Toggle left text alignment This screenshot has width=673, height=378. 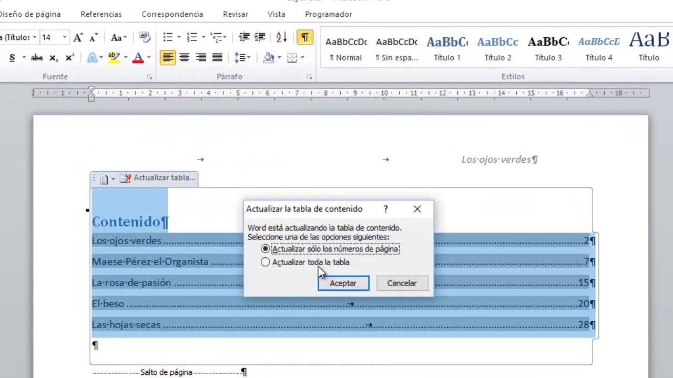[168, 57]
